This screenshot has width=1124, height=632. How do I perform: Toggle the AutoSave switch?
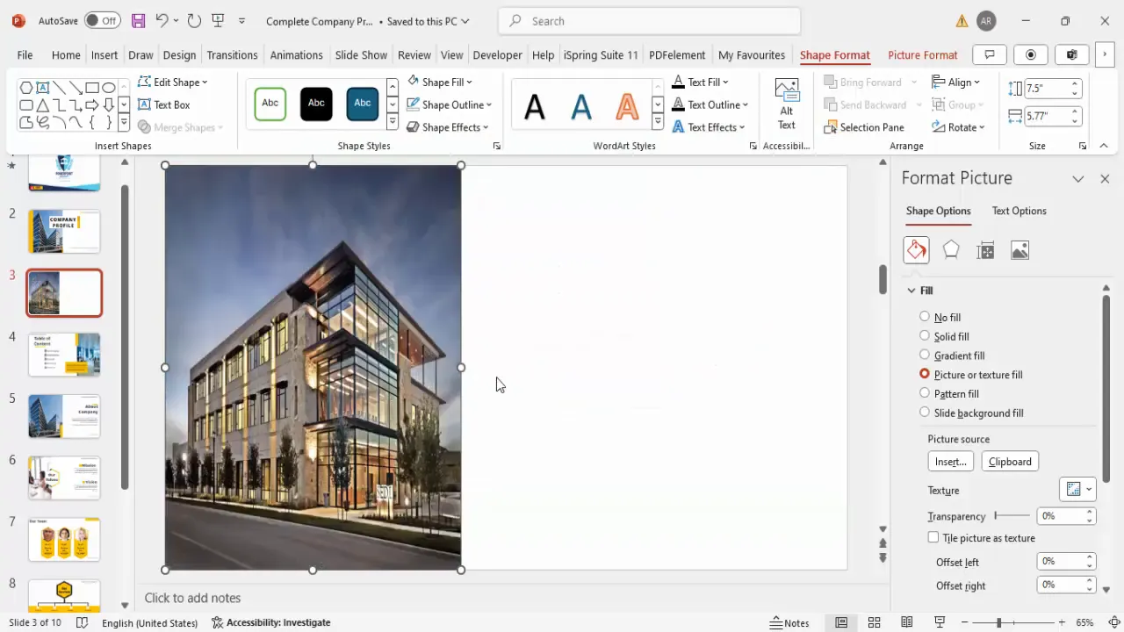(x=103, y=20)
